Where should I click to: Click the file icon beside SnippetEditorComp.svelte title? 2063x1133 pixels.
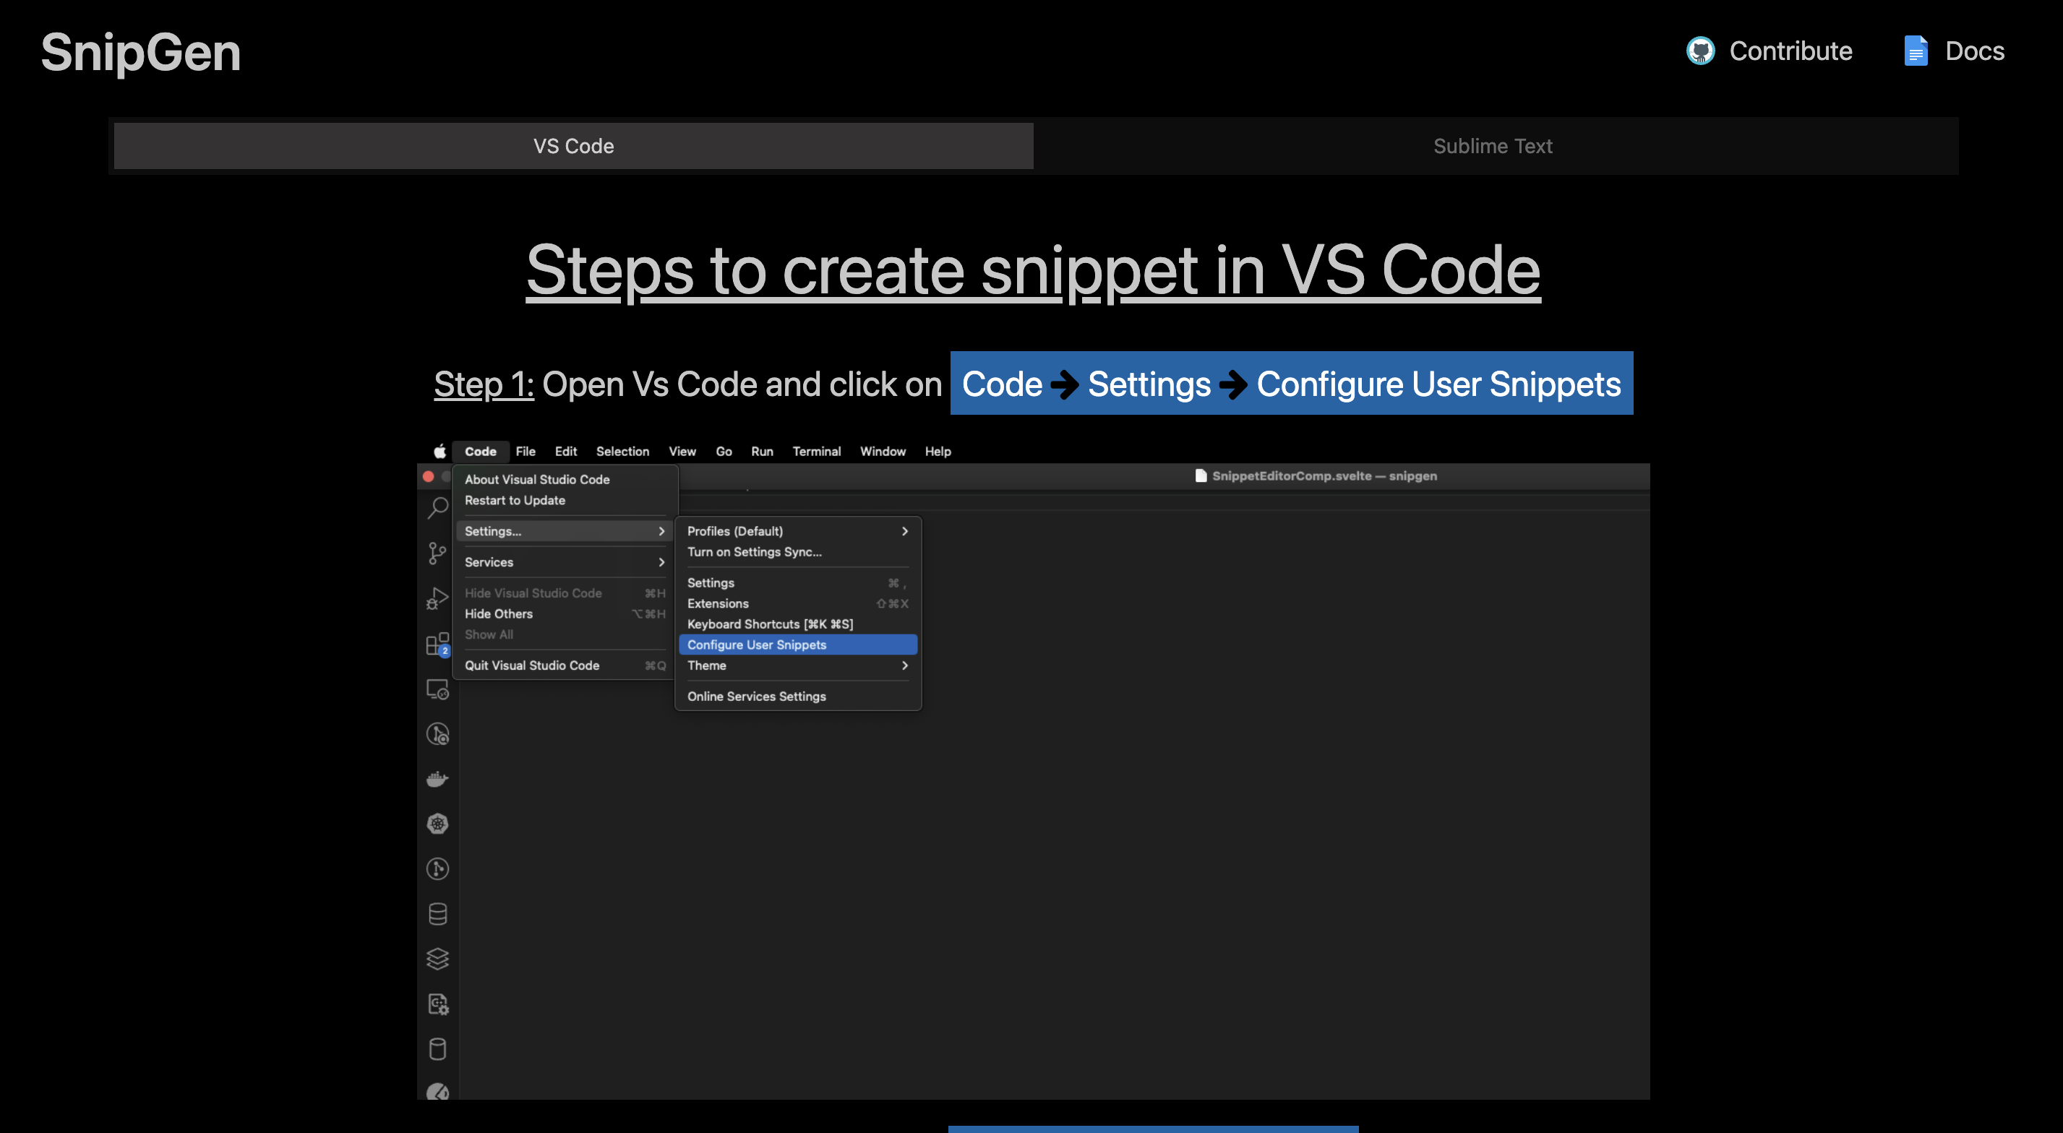point(1201,475)
